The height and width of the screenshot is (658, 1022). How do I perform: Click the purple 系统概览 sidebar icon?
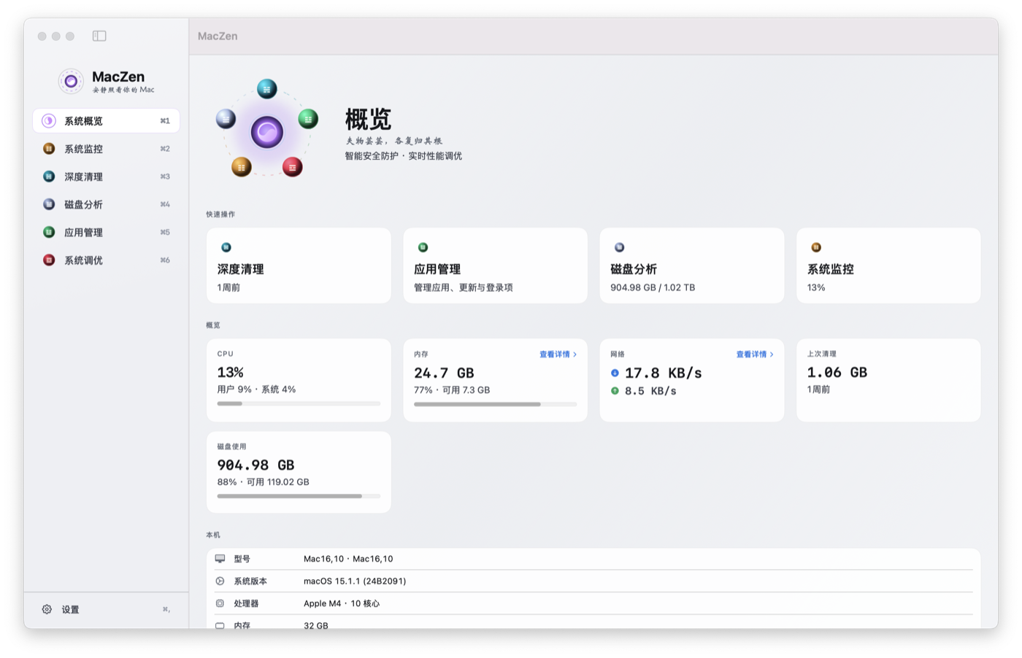coord(49,121)
